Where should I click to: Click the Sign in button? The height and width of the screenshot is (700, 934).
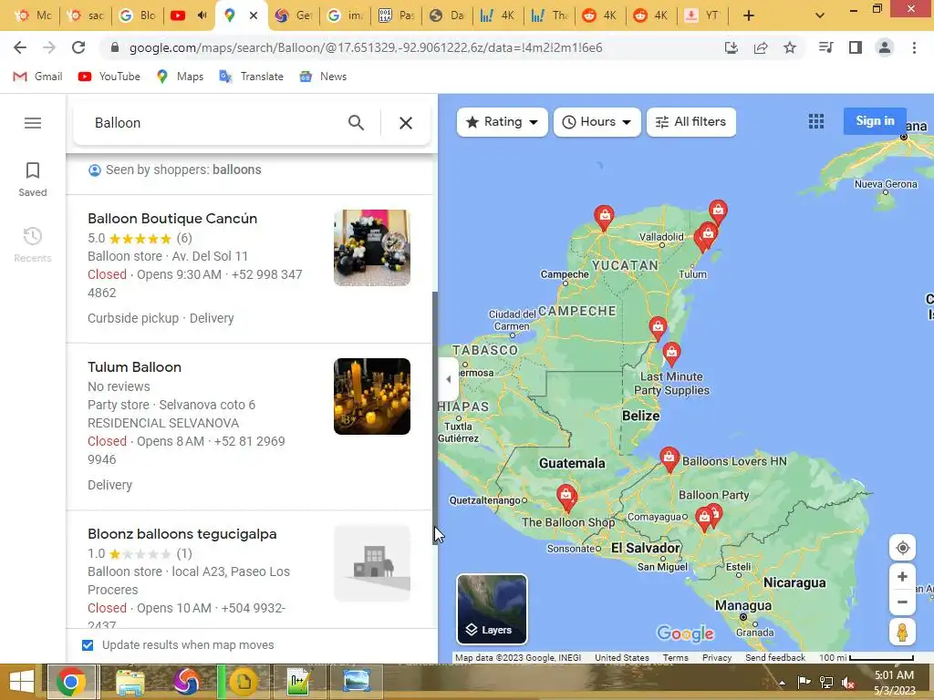coord(875,121)
